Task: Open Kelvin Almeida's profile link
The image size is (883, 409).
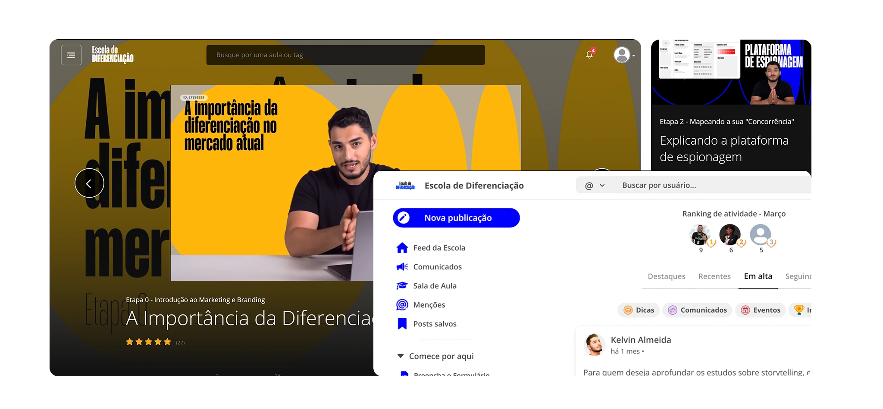Action: (x=641, y=340)
